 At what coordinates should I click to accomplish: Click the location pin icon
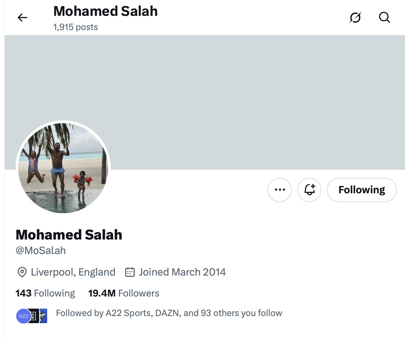pyautogui.click(x=22, y=272)
